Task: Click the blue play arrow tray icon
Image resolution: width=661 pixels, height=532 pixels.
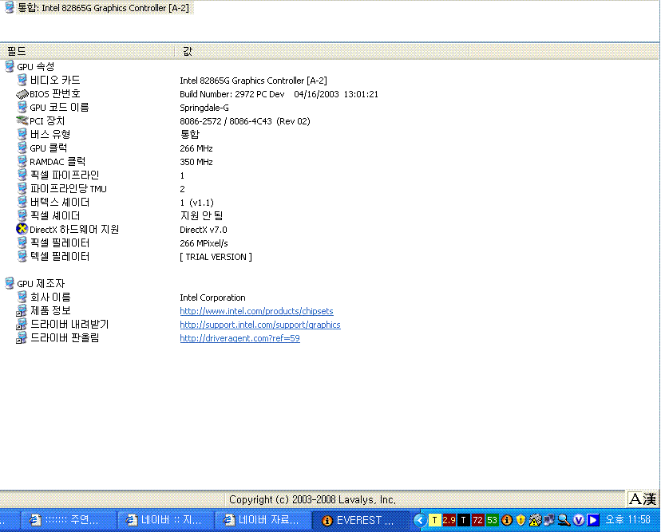Action: pos(592,520)
